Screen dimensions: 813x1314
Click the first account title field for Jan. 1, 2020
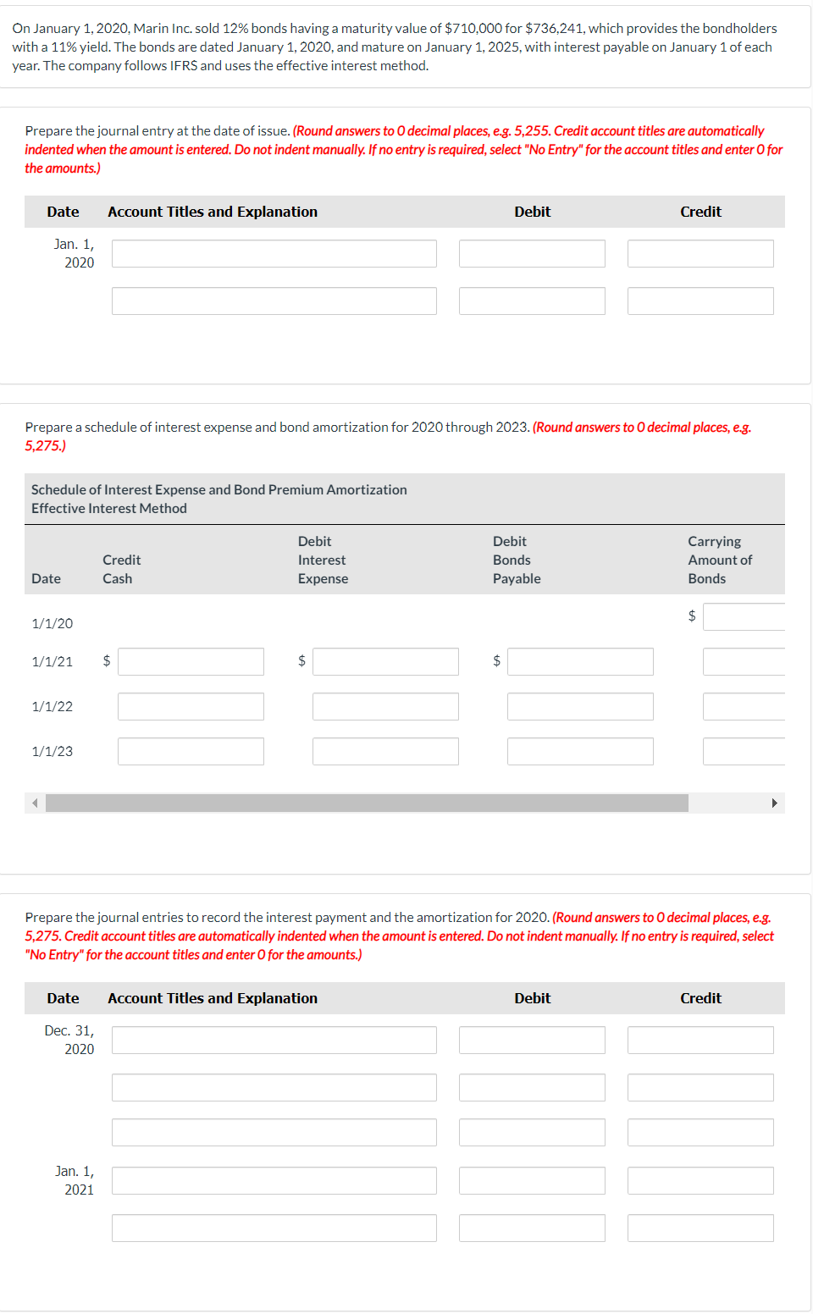273,252
